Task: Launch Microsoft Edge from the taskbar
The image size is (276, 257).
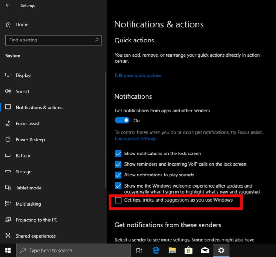Action: coord(156,250)
